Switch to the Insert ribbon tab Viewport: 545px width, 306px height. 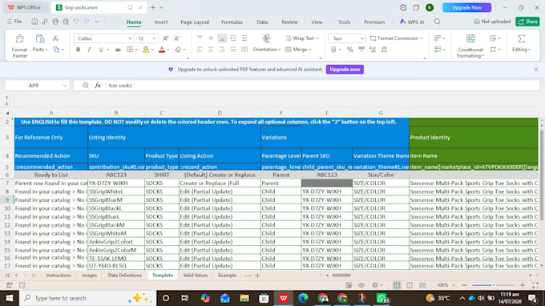tap(161, 22)
